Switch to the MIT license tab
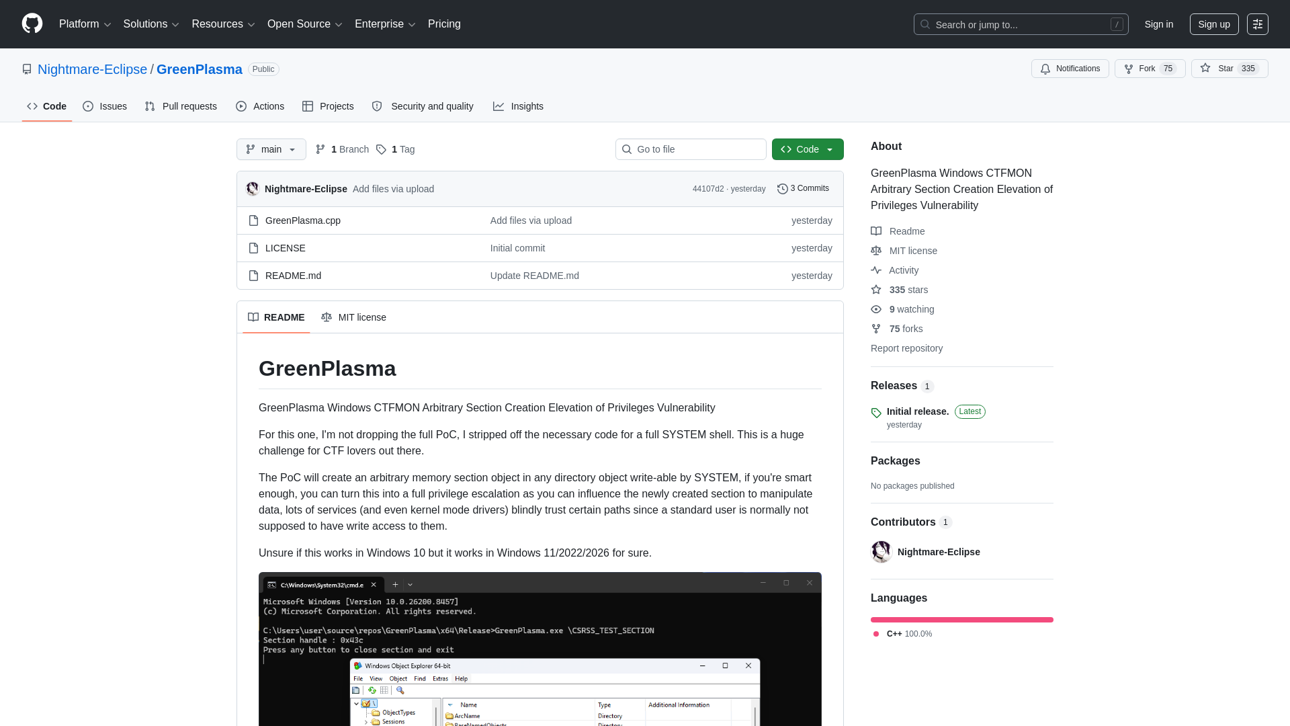 point(353,317)
